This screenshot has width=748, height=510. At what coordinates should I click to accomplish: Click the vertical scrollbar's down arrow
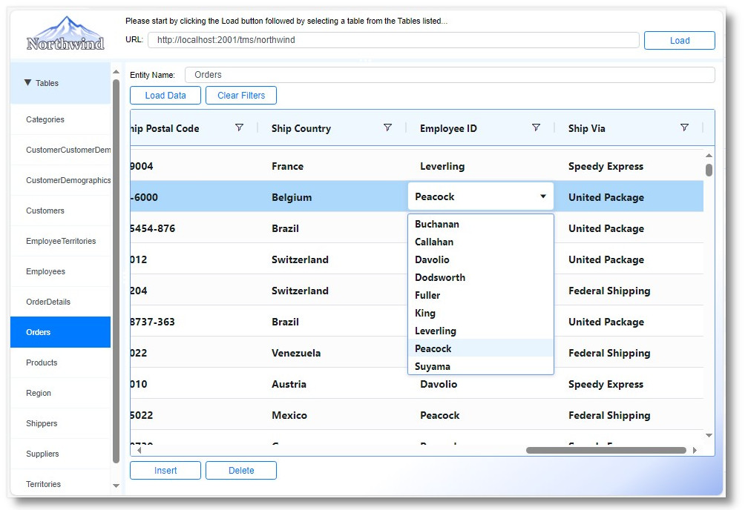709,437
